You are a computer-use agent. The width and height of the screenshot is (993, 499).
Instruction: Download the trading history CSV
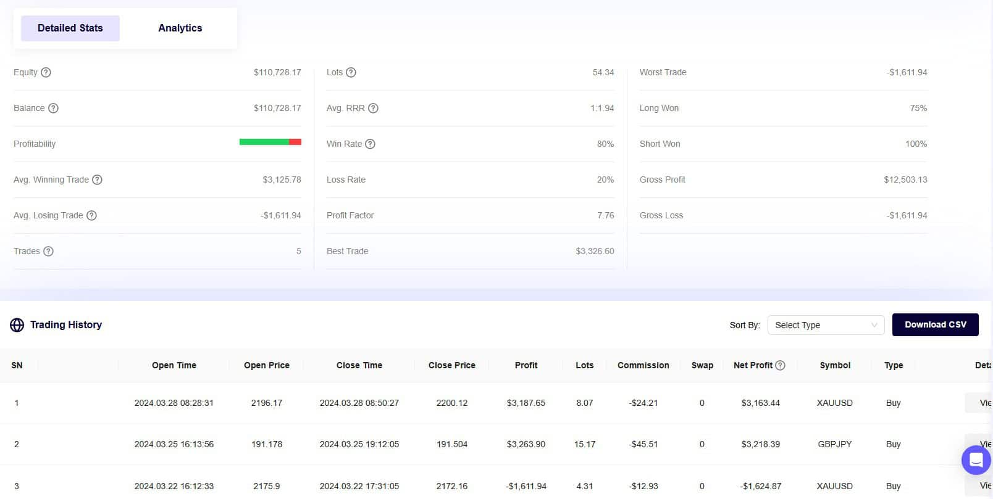click(935, 324)
